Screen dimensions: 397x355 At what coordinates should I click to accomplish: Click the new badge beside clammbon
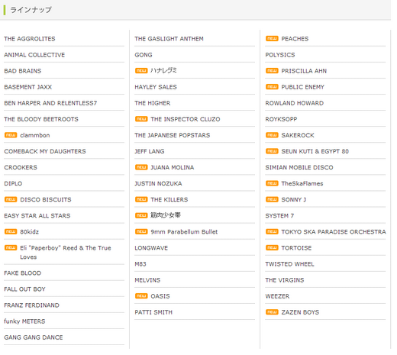click(11, 135)
